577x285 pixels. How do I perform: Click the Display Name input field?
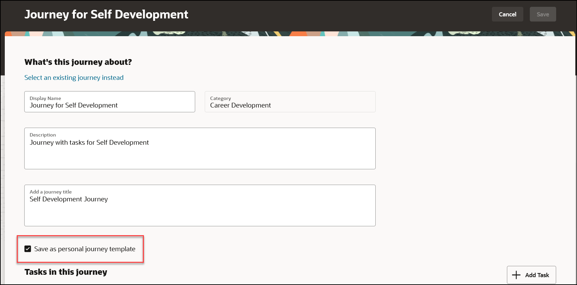point(110,102)
